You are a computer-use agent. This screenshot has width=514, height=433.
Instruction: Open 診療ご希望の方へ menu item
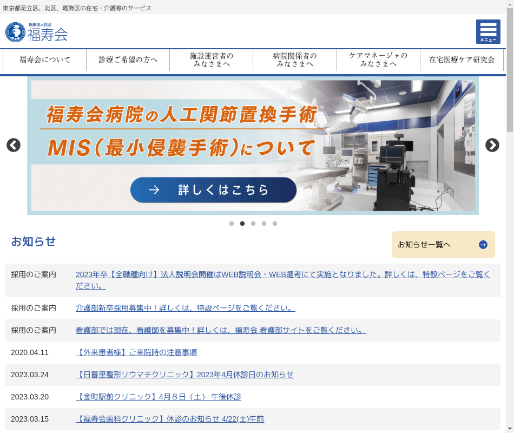[128, 60]
